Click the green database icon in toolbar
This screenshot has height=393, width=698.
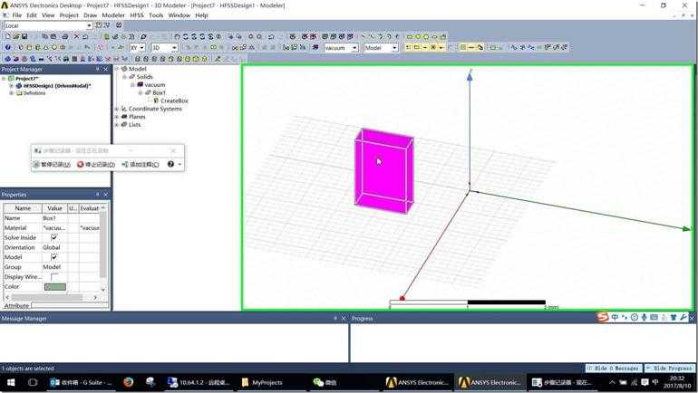pos(106,36)
